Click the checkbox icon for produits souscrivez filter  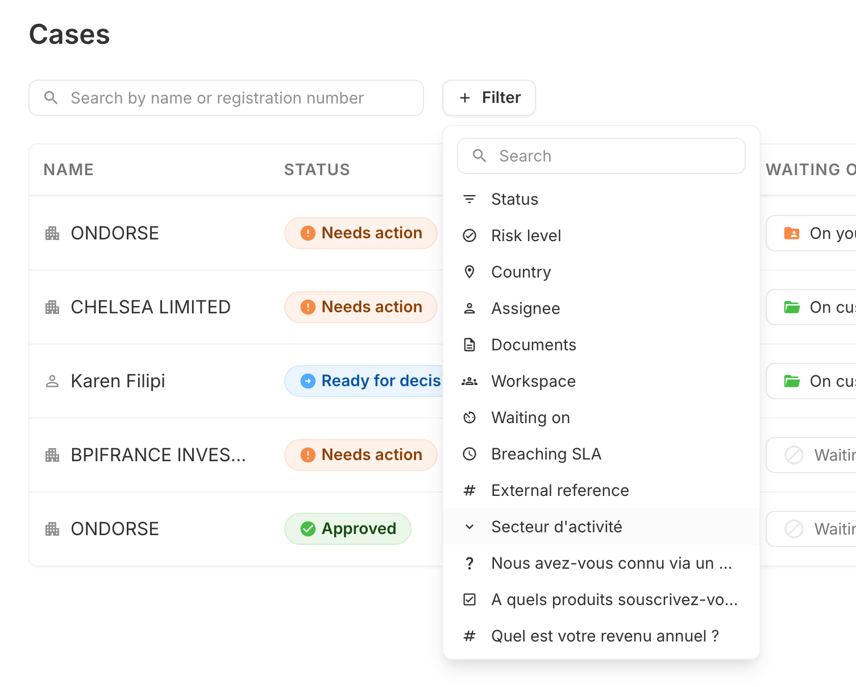469,599
